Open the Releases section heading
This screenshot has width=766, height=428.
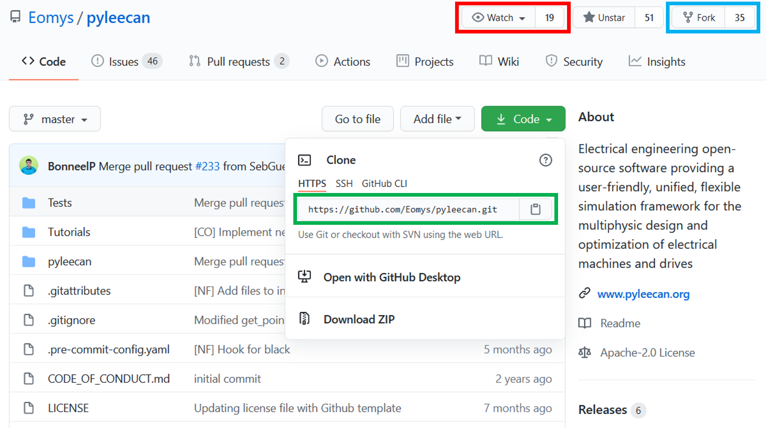coord(603,410)
